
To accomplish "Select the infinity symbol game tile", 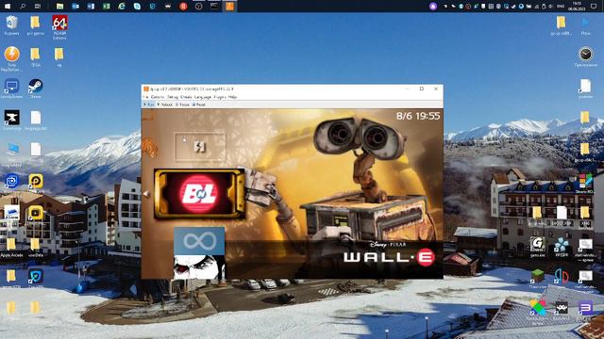I will click(199, 241).
